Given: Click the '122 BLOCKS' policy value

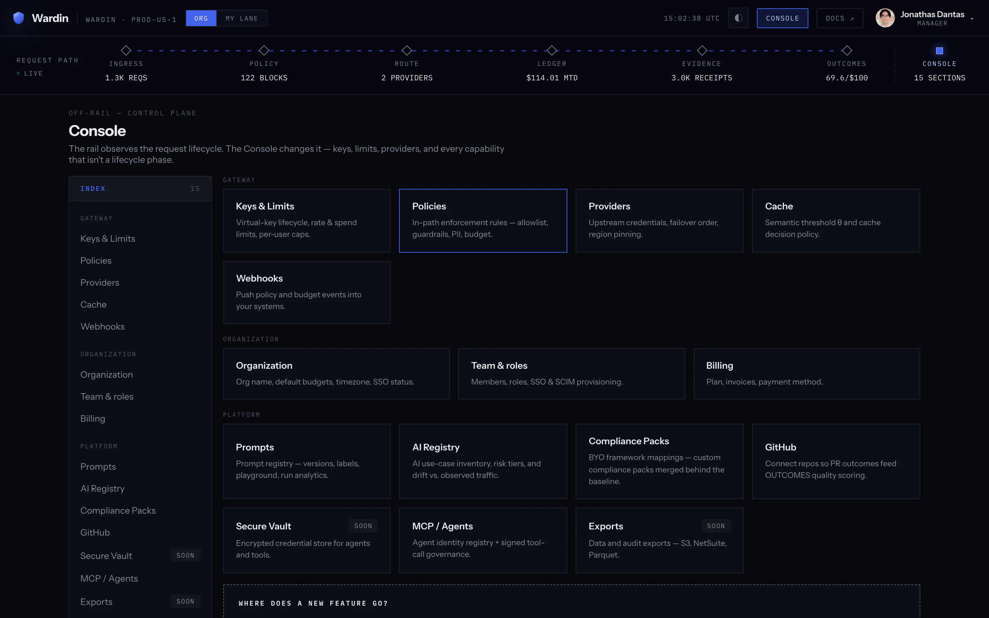Looking at the screenshot, I should 264,78.
